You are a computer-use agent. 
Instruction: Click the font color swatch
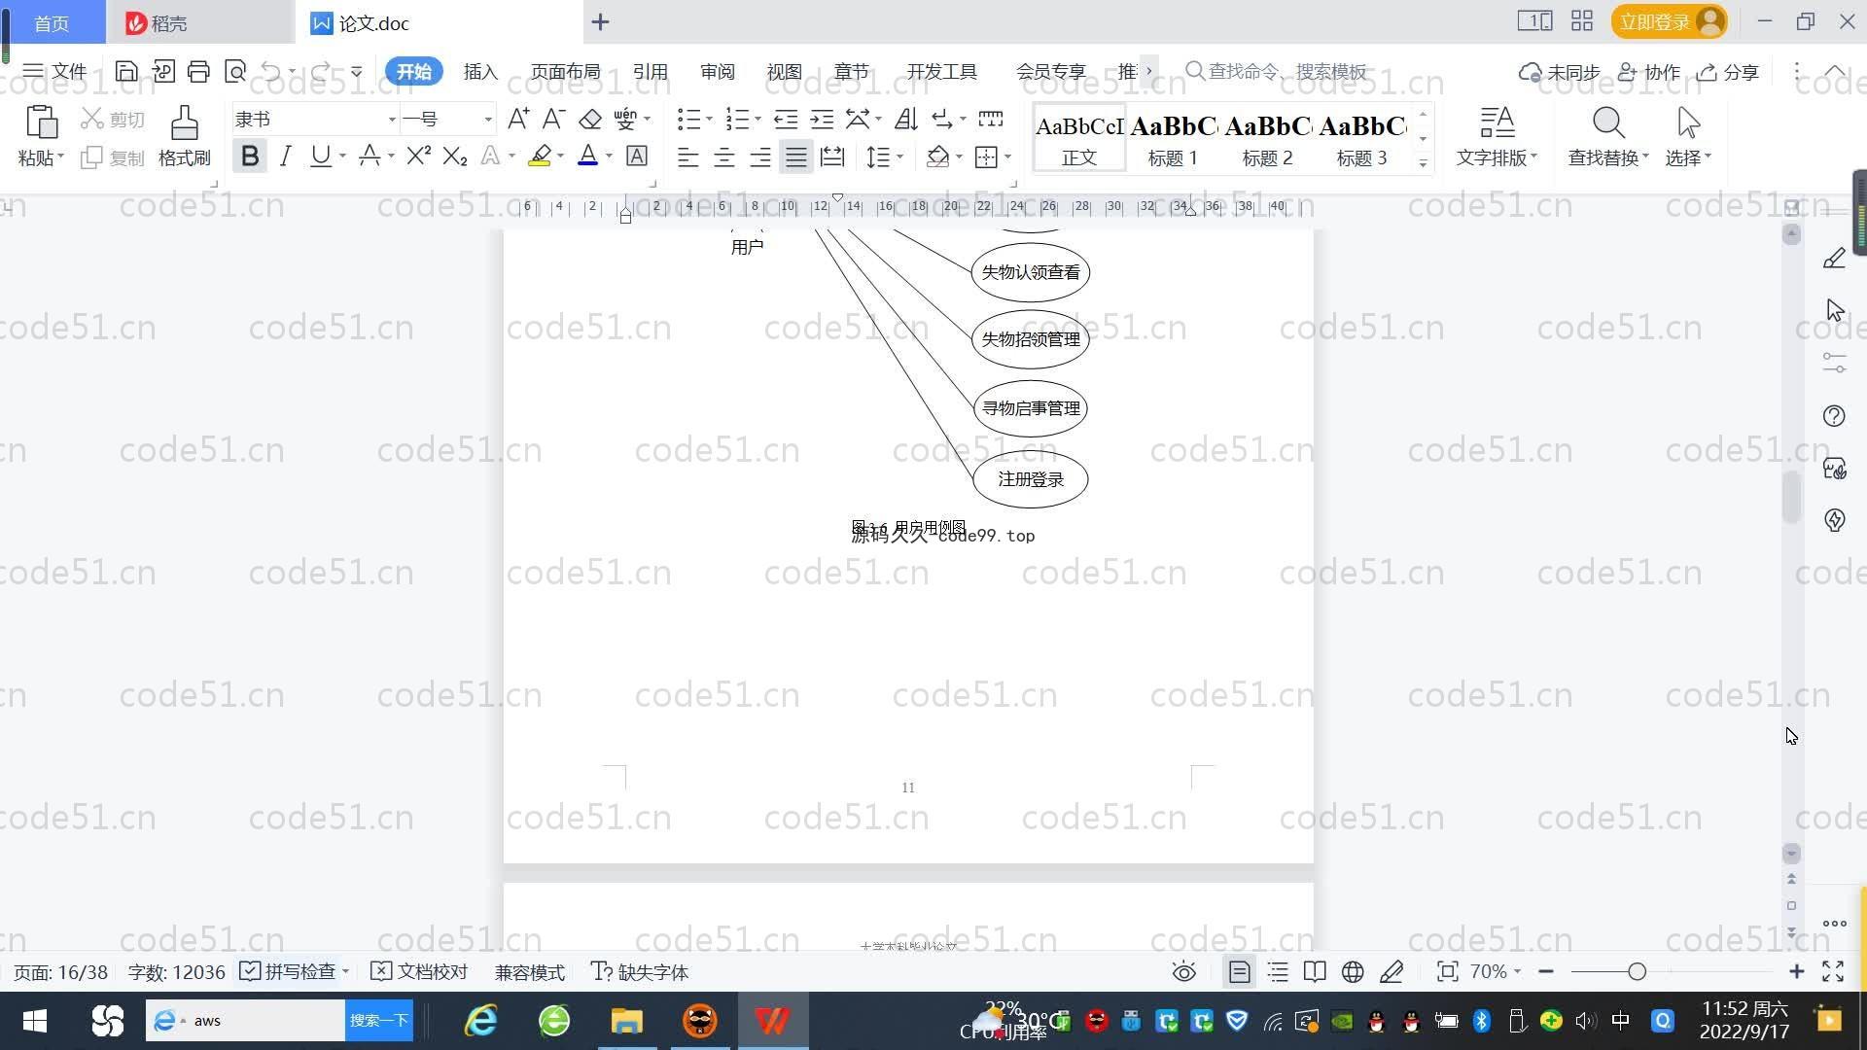tap(587, 157)
